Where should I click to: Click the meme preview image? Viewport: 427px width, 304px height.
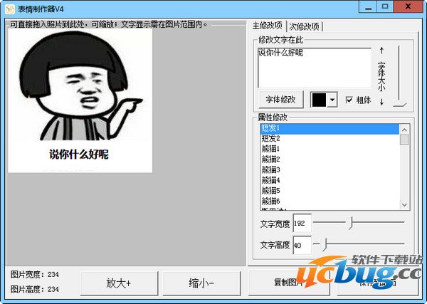(x=80, y=100)
